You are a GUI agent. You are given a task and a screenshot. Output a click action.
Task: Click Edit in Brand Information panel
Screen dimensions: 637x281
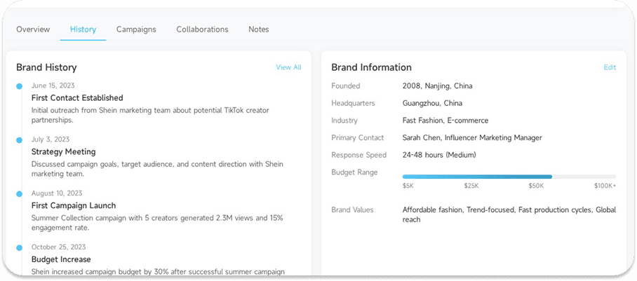click(x=610, y=67)
